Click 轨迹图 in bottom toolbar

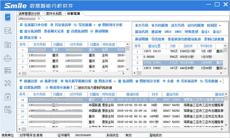(x=125, y=81)
